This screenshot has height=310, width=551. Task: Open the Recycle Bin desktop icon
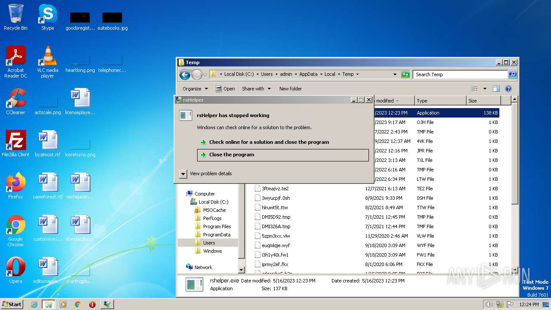[x=15, y=18]
